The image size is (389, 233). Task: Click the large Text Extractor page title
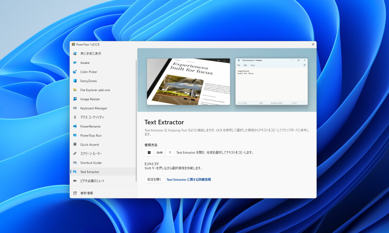(x=164, y=122)
